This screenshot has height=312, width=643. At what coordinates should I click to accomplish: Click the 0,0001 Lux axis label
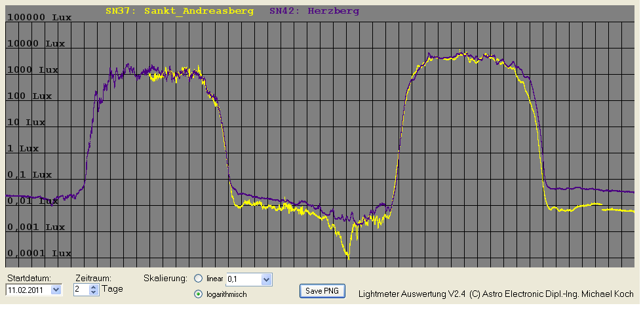pos(39,254)
